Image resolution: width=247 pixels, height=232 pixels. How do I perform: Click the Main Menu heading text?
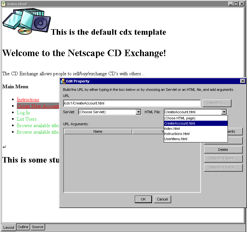pyautogui.click(x=15, y=87)
